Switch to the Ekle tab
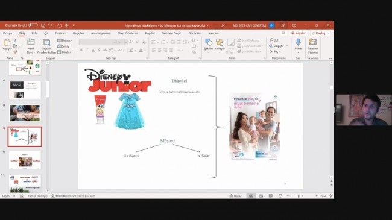Viewport: 392px width, 220px height. pyautogui.click(x=34, y=33)
